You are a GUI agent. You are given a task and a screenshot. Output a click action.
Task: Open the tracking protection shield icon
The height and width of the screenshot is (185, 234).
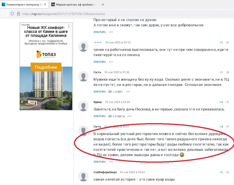point(12,14)
